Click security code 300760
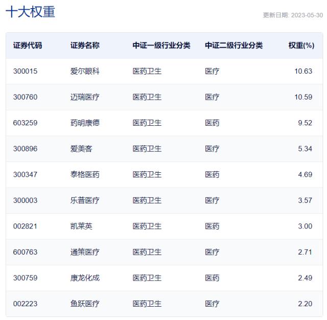The image size is (327, 320). [25, 97]
